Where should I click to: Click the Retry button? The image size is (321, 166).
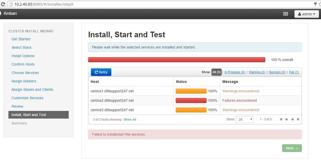[101, 72]
